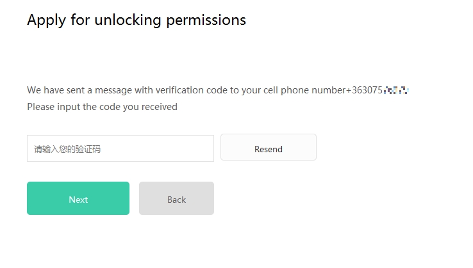Click the word 'Please' in the instructions
Screen dimensions: 473x268
(40, 107)
